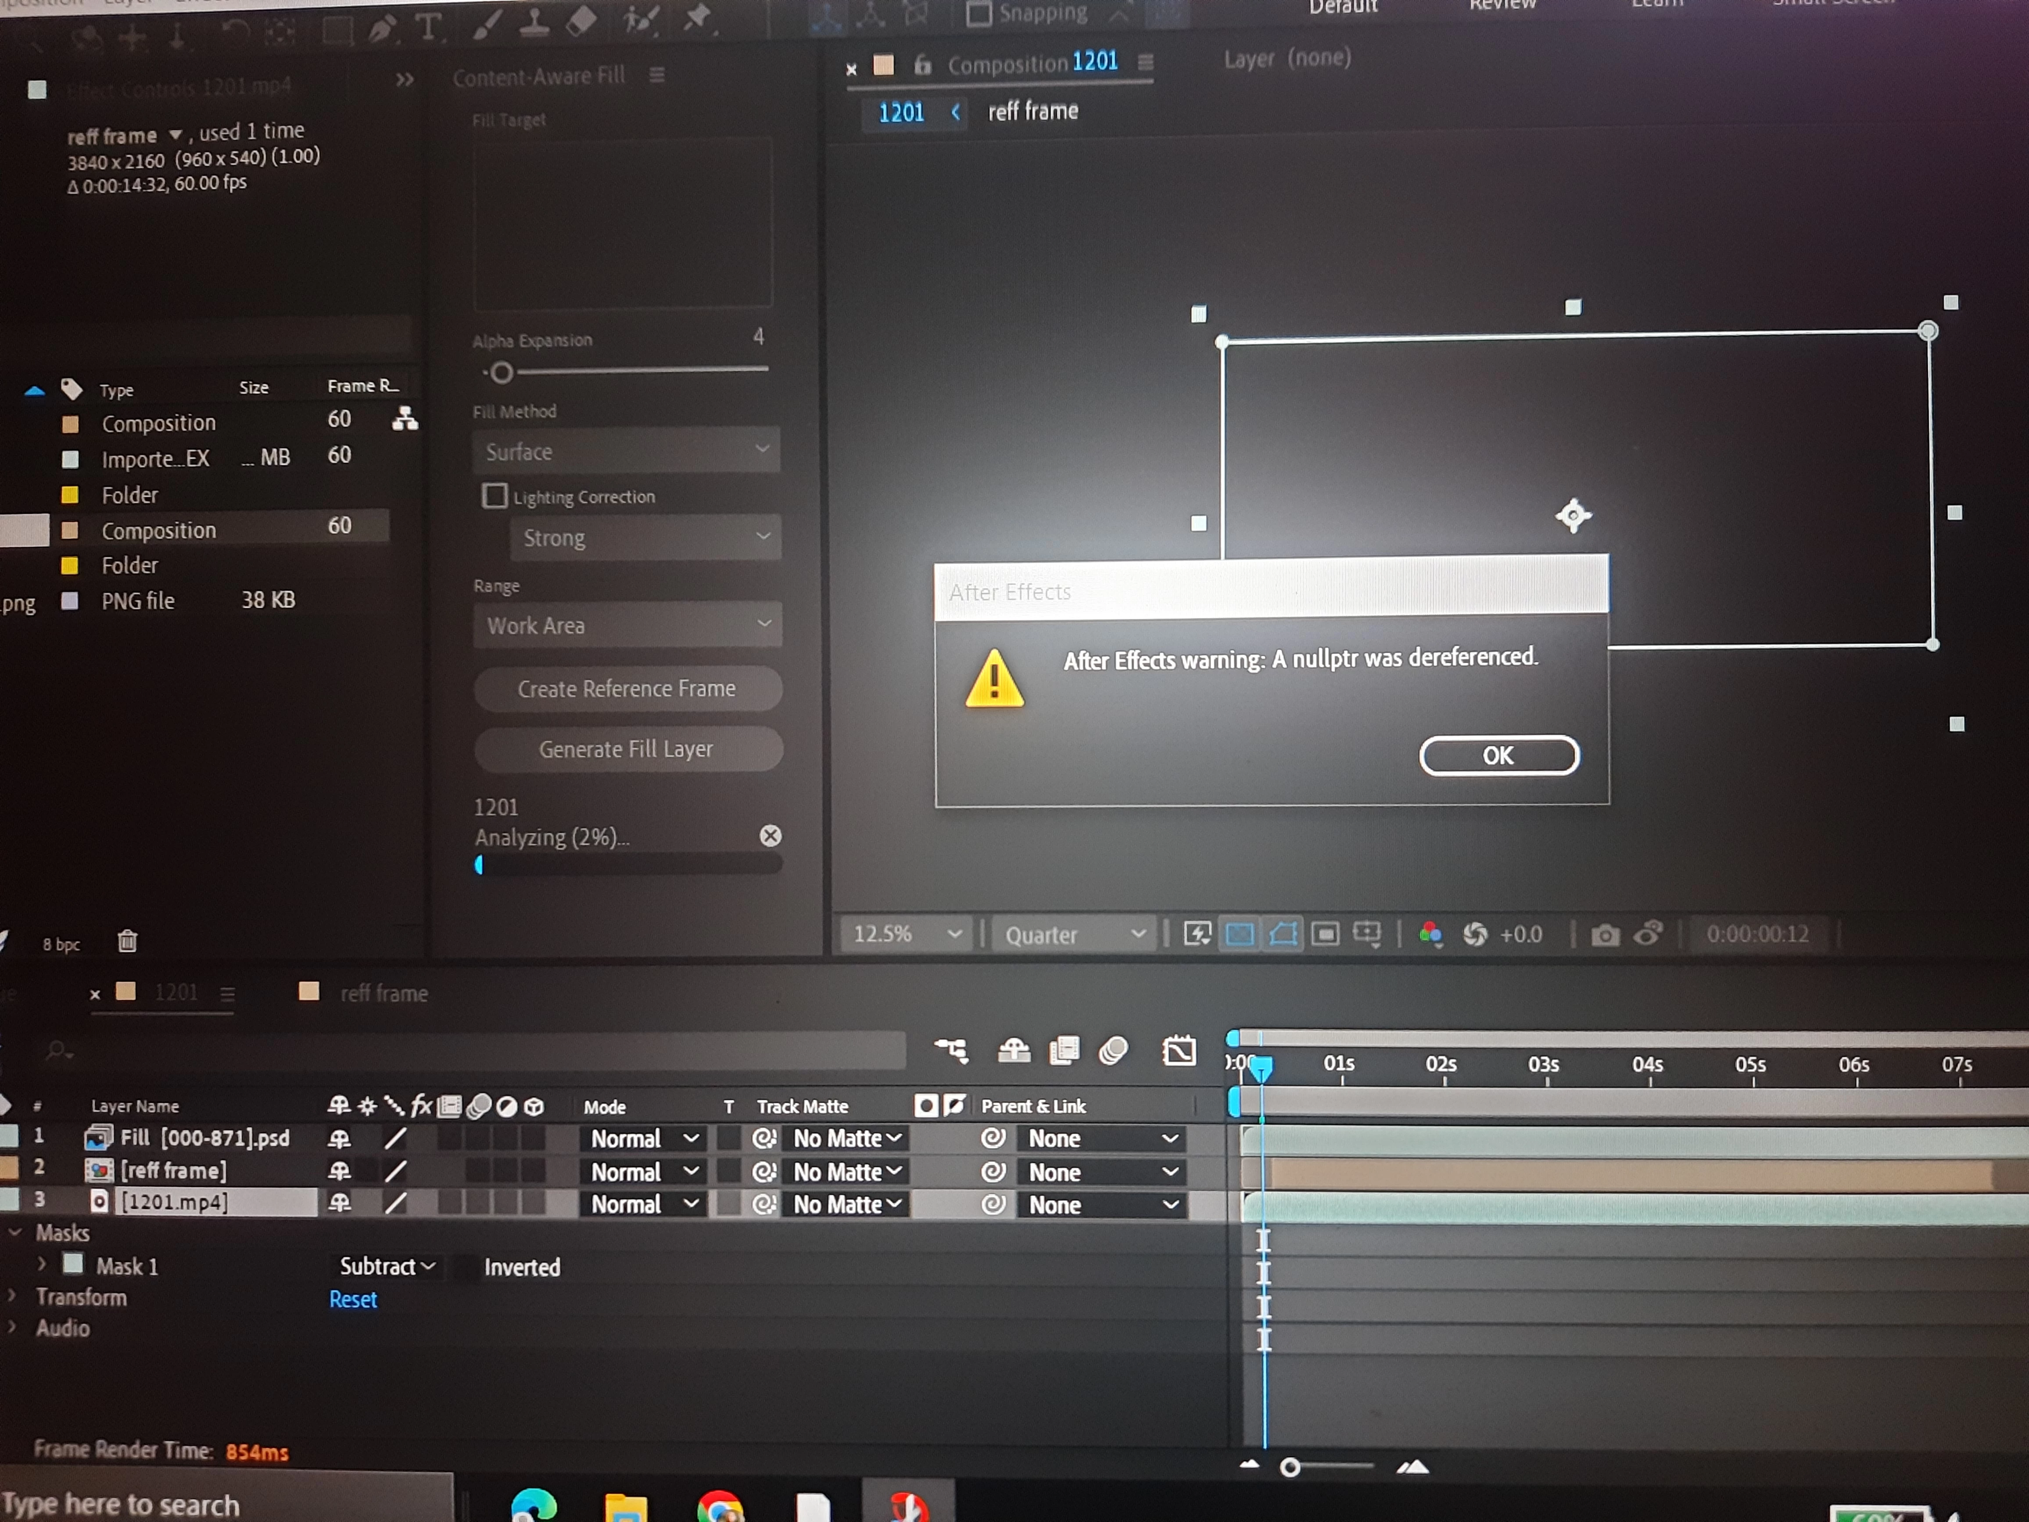
Task: Open the Range Work Area dropdown
Action: (x=627, y=625)
